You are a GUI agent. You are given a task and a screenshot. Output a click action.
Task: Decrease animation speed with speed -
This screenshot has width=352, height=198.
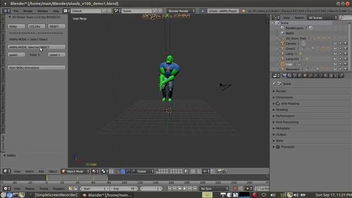click(16, 55)
